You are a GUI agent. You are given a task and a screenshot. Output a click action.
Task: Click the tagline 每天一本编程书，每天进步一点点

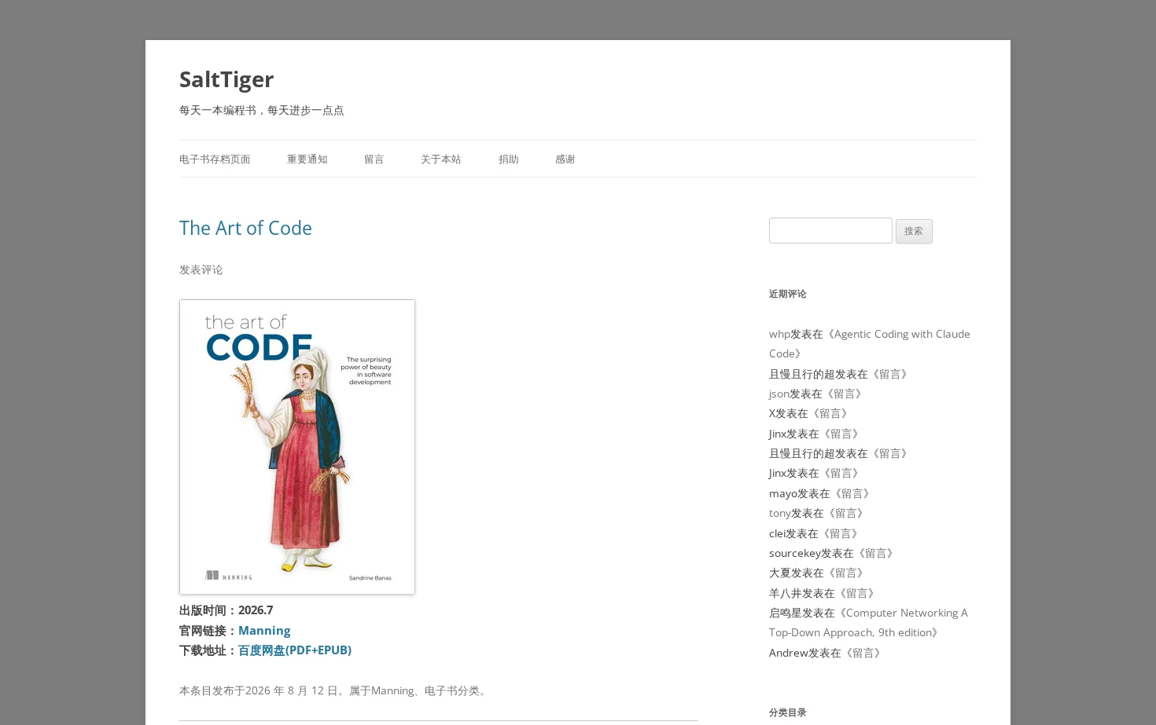pyautogui.click(x=261, y=110)
